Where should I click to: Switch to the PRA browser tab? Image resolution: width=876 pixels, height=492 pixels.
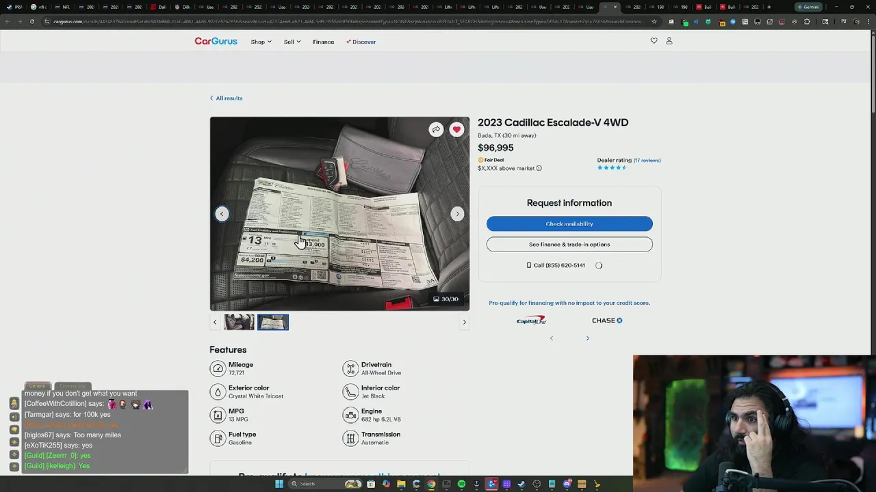[16, 7]
